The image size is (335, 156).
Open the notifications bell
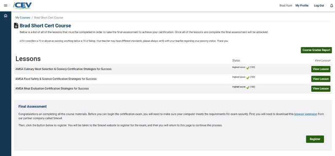(331, 6)
